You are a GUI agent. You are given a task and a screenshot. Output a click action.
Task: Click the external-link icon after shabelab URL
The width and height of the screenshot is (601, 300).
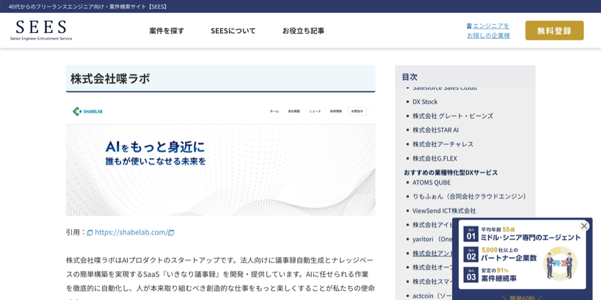171,233
